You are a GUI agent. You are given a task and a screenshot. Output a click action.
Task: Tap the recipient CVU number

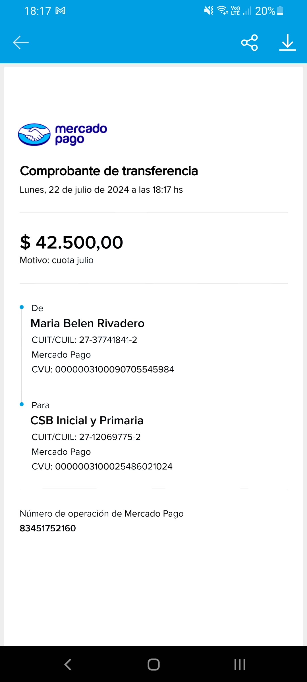(114, 467)
